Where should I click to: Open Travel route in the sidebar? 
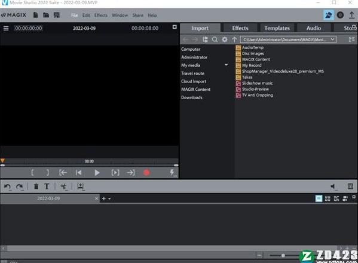[x=192, y=74]
